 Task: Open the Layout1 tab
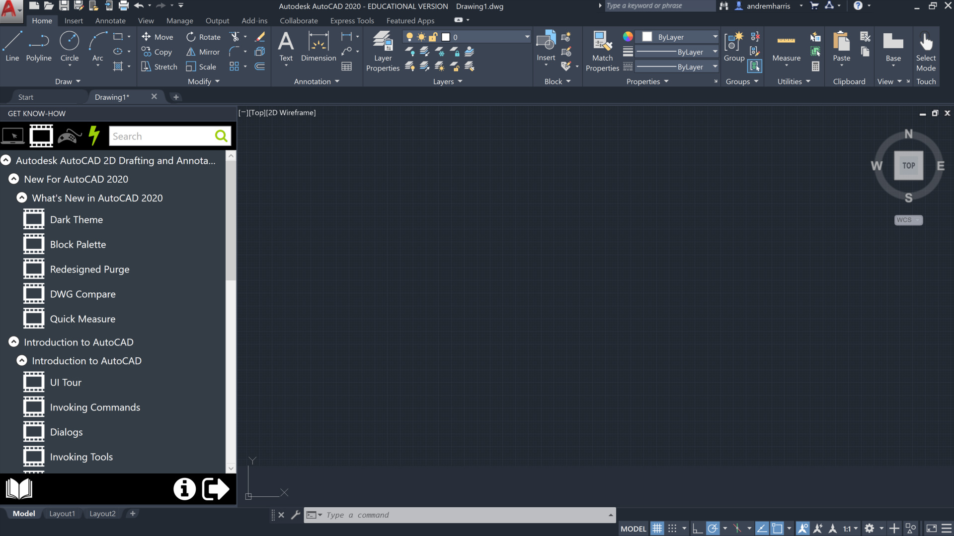(x=62, y=514)
